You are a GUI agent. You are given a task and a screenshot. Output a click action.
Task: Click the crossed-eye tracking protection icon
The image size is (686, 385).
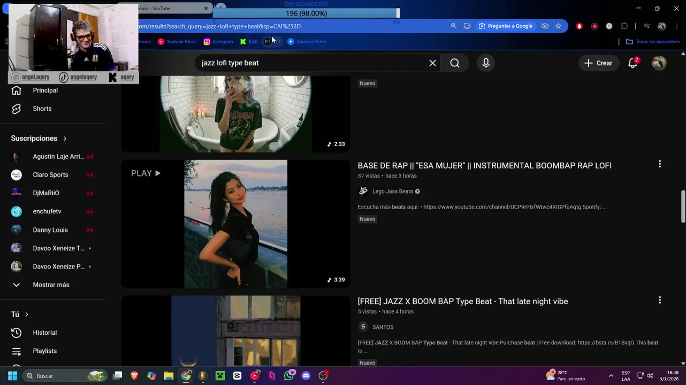coord(545,26)
